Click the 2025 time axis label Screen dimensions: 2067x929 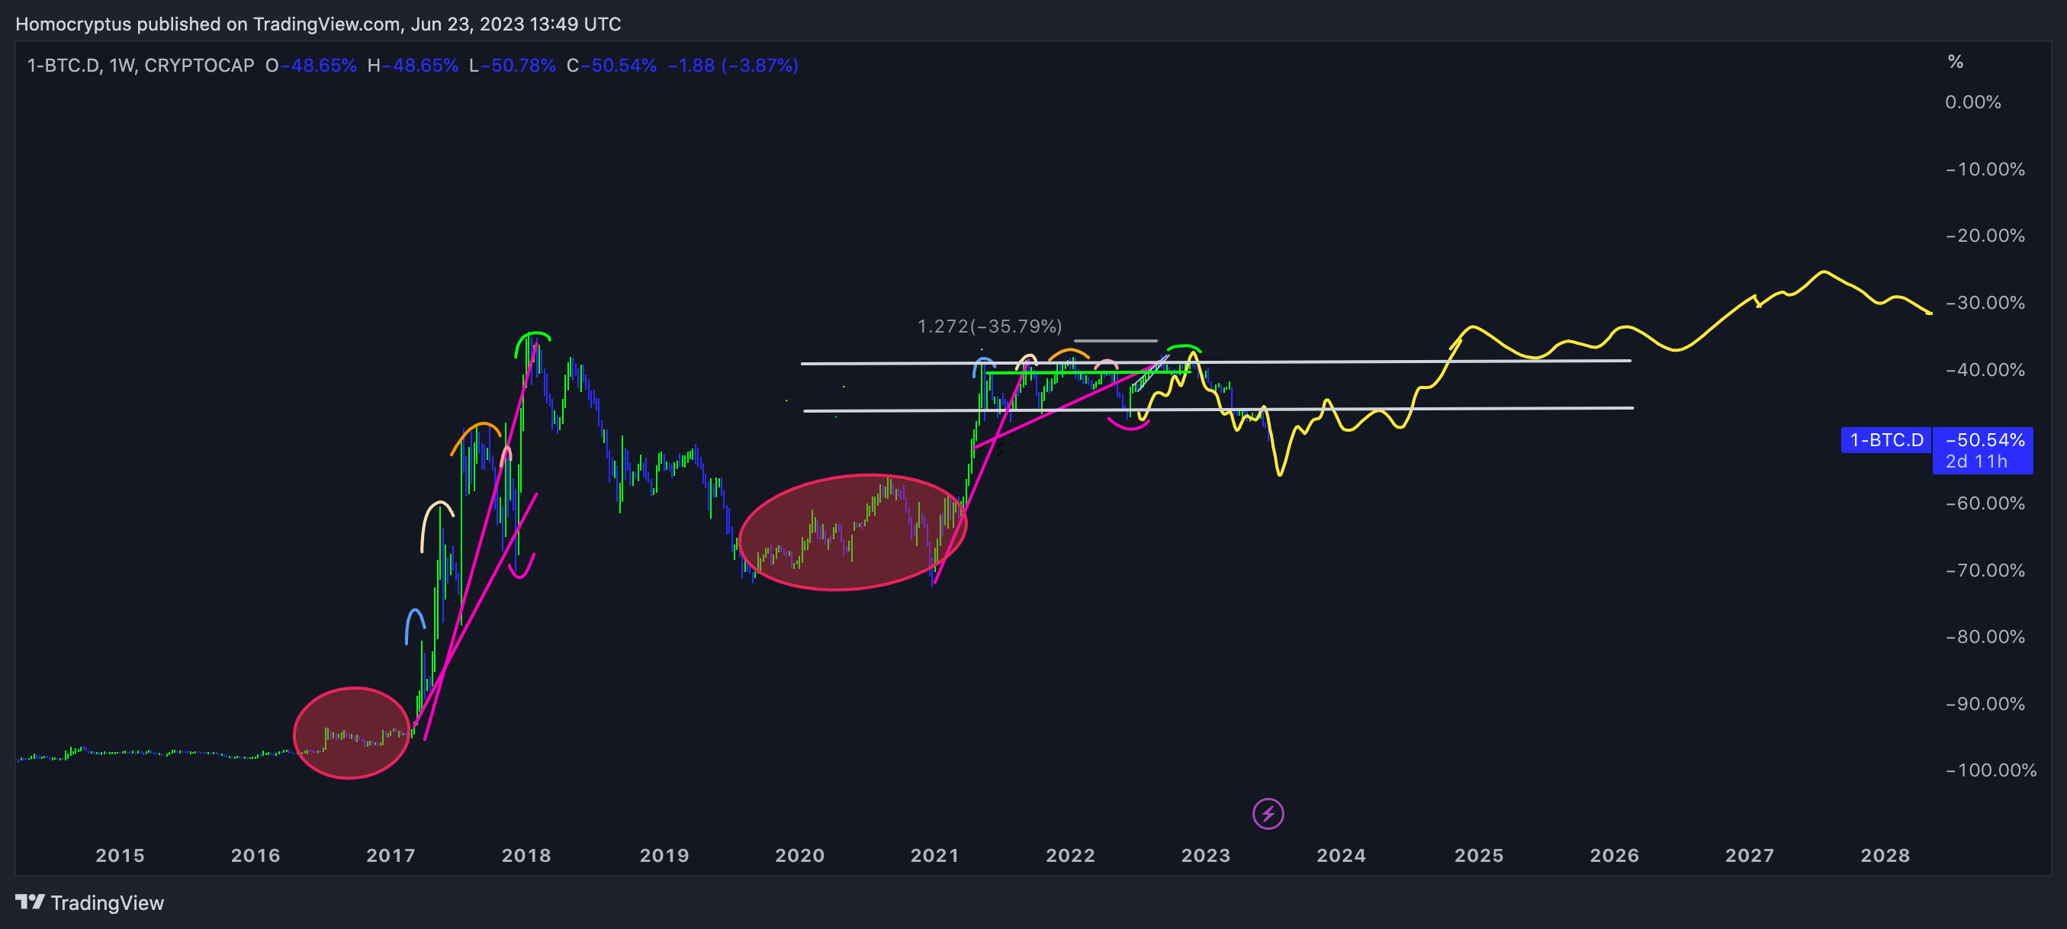pyautogui.click(x=1480, y=855)
